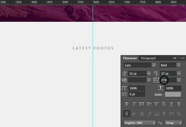
Task: Switch to the Paragraph tab
Action: point(148,58)
